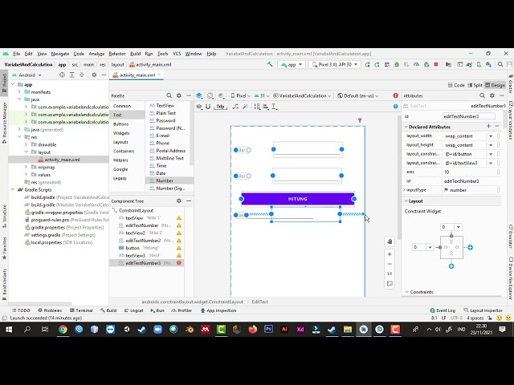Image resolution: width=514 pixels, height=385 pixels.
Task: Expand the inputType attribute row
Action: coord(404,190)
